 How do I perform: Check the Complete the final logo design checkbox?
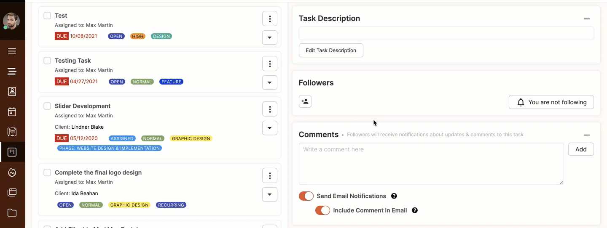[47, 172]
